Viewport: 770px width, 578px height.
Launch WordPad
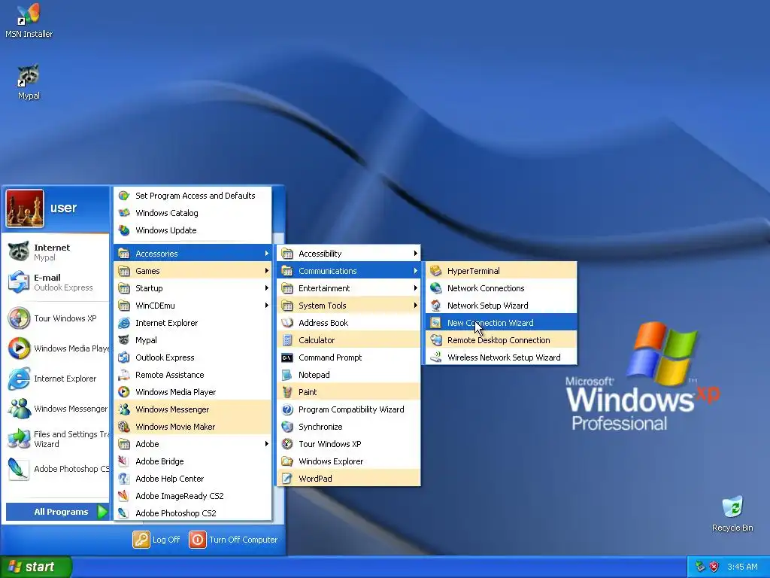pyautogui.click(x=349, y=479)
